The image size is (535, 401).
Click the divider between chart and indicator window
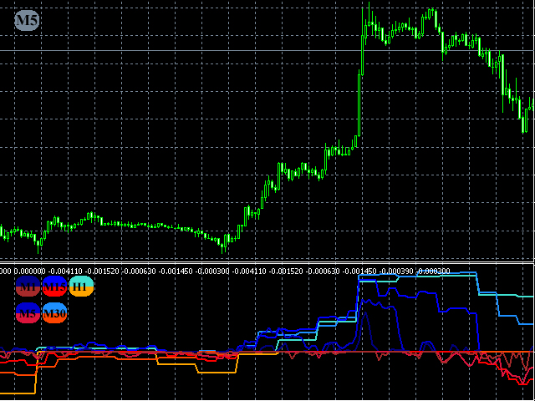coord(267,263)
